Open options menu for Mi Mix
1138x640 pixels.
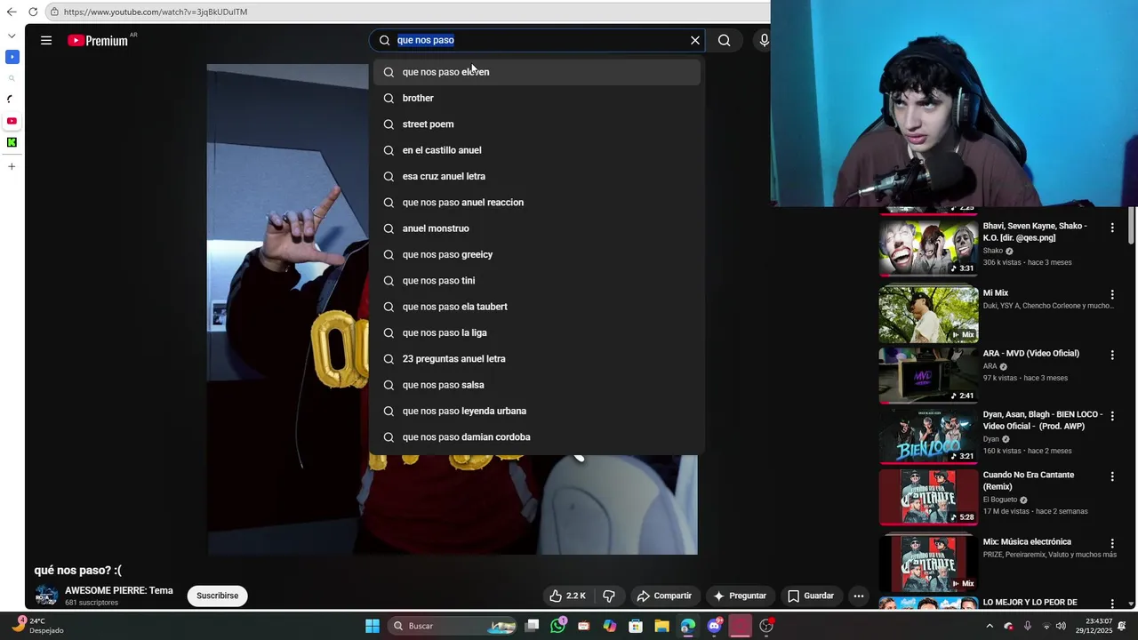click(1111, 295)
